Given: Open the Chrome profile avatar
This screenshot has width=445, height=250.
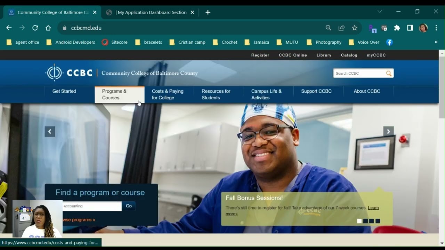Looking at the screenshot, I should pyautogui.click(x=423, y=28).
